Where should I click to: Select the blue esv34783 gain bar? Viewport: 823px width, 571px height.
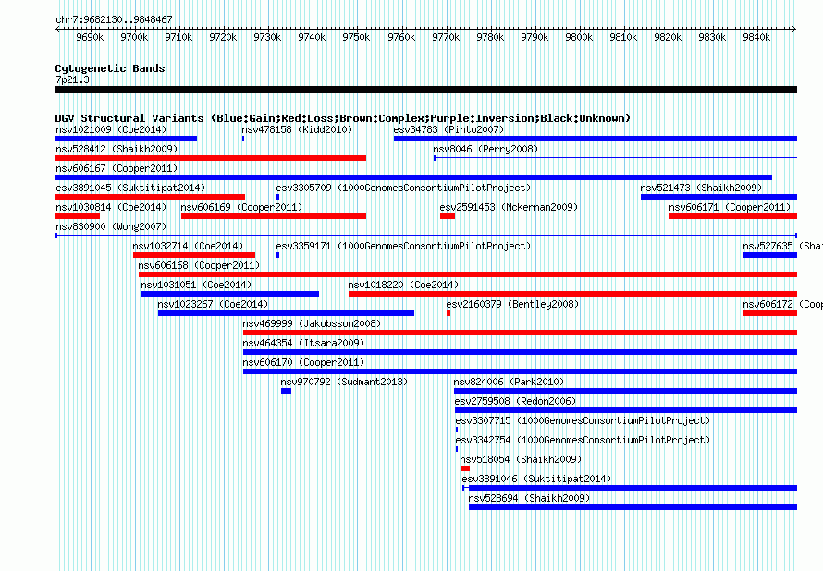pos(596,139)
